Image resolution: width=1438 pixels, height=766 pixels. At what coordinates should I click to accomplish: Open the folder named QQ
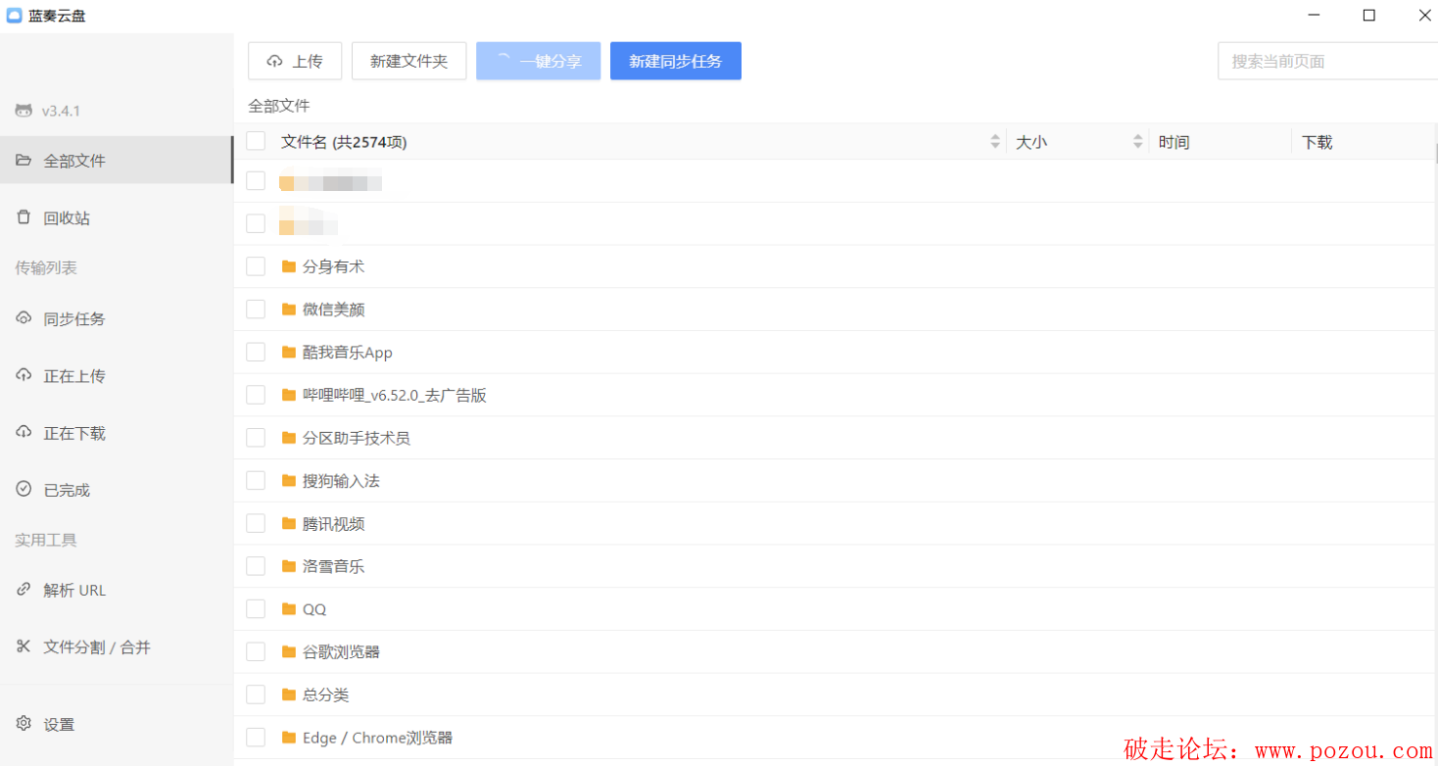(314, 609)
